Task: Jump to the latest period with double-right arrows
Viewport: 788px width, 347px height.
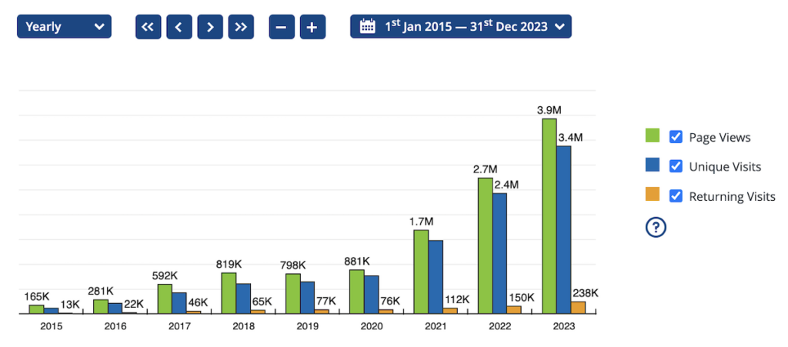Action: (x=241, y=27)
